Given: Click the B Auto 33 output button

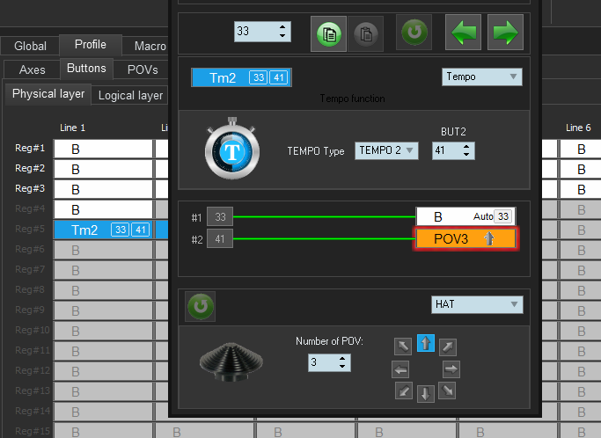Looking at the screenshot, I should (465, 216).
